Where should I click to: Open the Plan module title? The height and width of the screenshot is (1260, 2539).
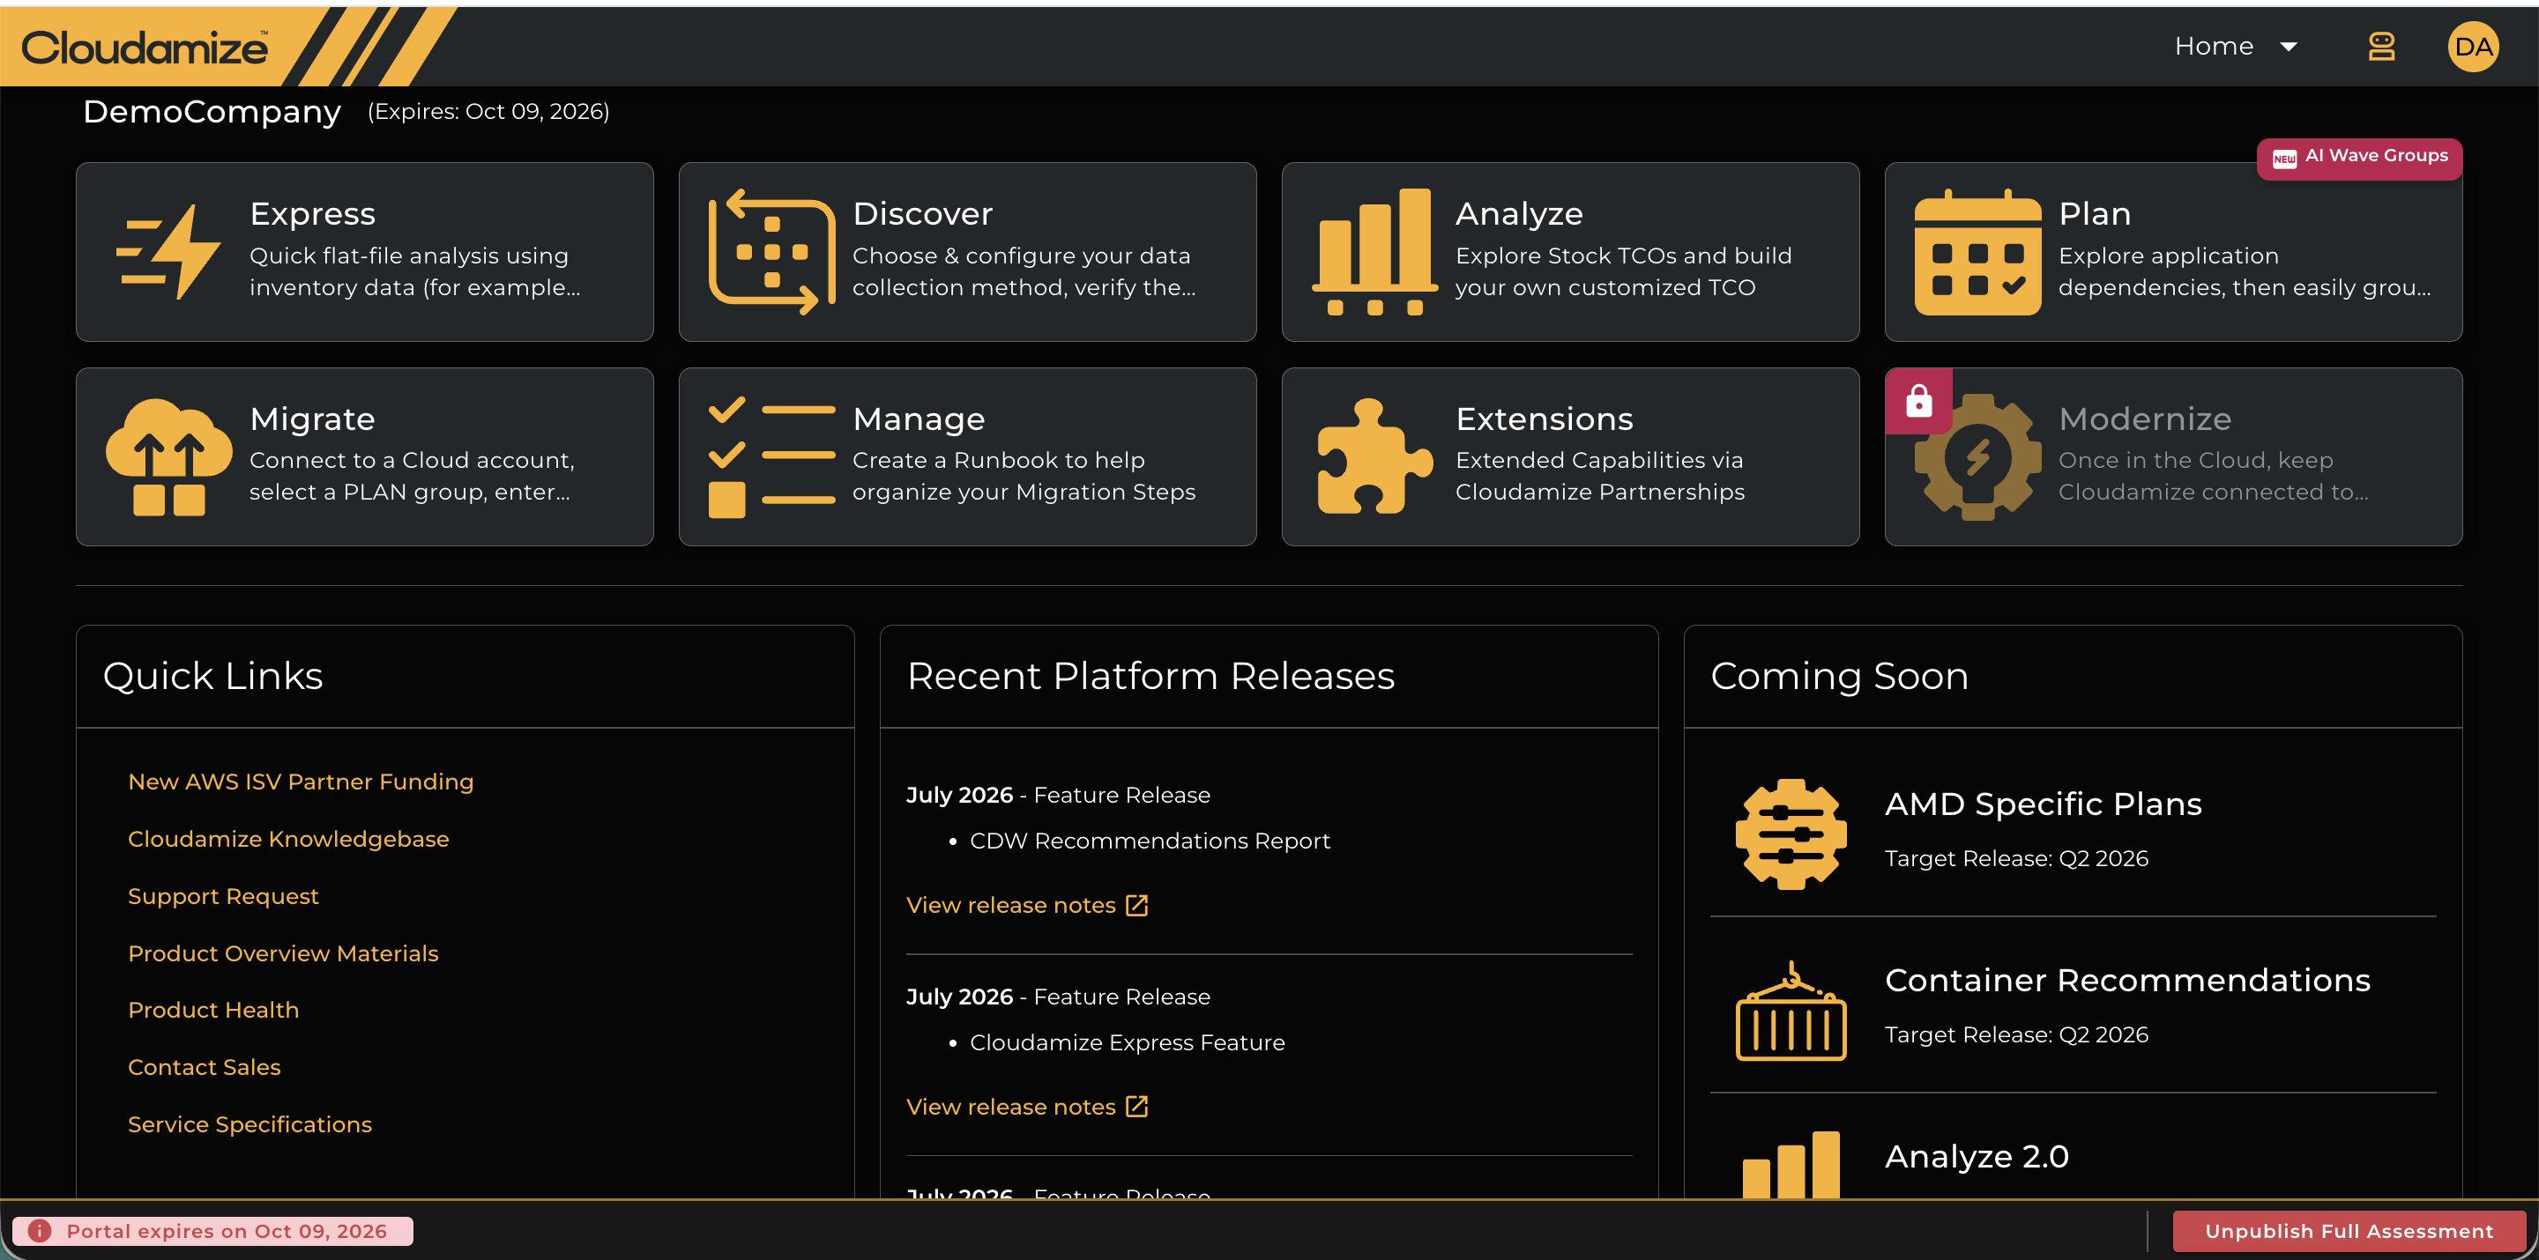tap(2095, 213)
